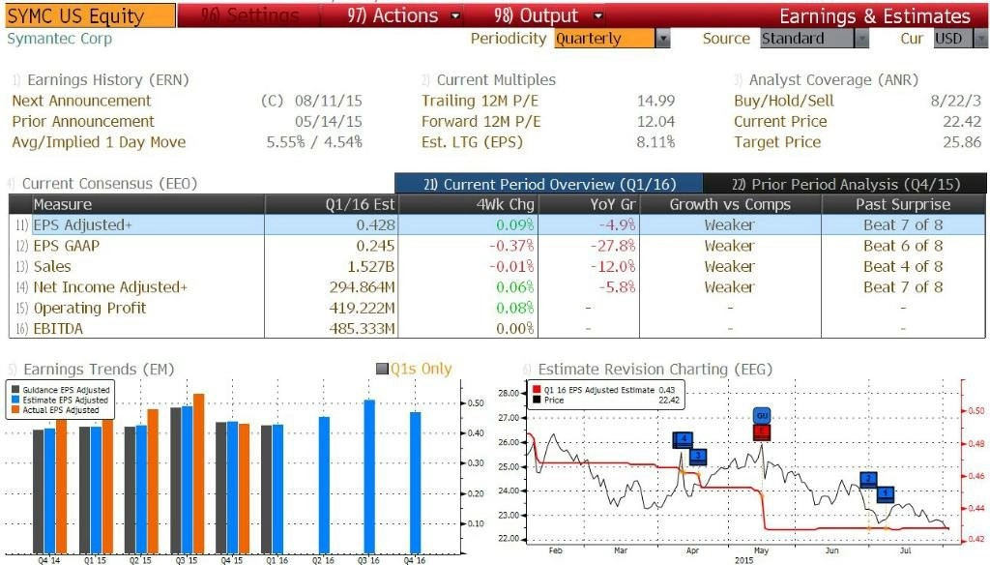This screenshot has height=565, width=990.
Task: Click the Next Announcement date 08/11/15
Action: pos(329,101)
